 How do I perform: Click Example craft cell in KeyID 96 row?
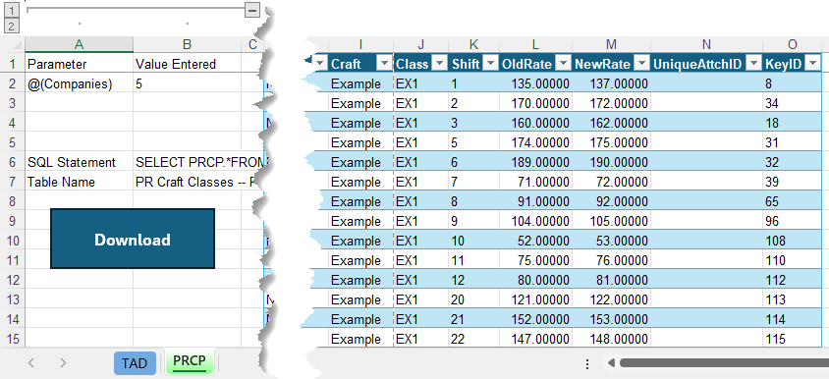(360, 221)
